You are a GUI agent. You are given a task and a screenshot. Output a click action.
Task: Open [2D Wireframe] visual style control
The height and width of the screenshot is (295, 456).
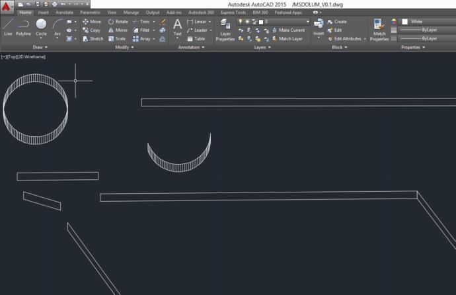[x=31, y=57]
